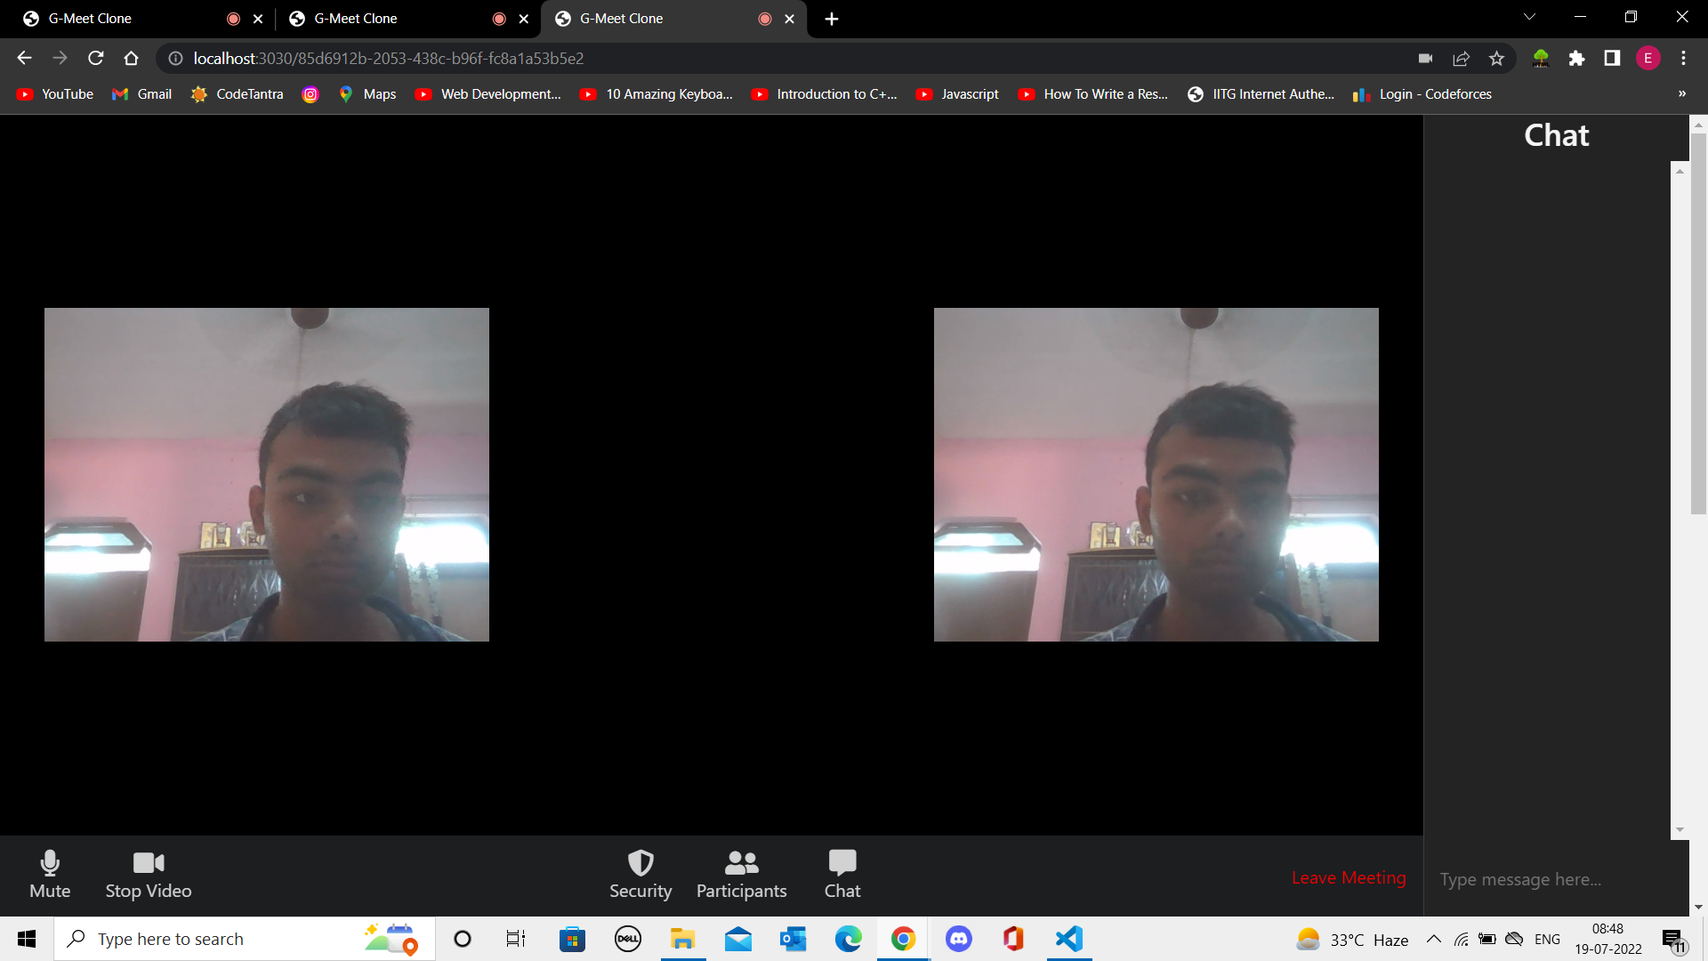Image resolution: width=1708 pixels, height=961 pixels.
Task: Expand the bookmarks overflow chevron
Action: click(1683, 93)
